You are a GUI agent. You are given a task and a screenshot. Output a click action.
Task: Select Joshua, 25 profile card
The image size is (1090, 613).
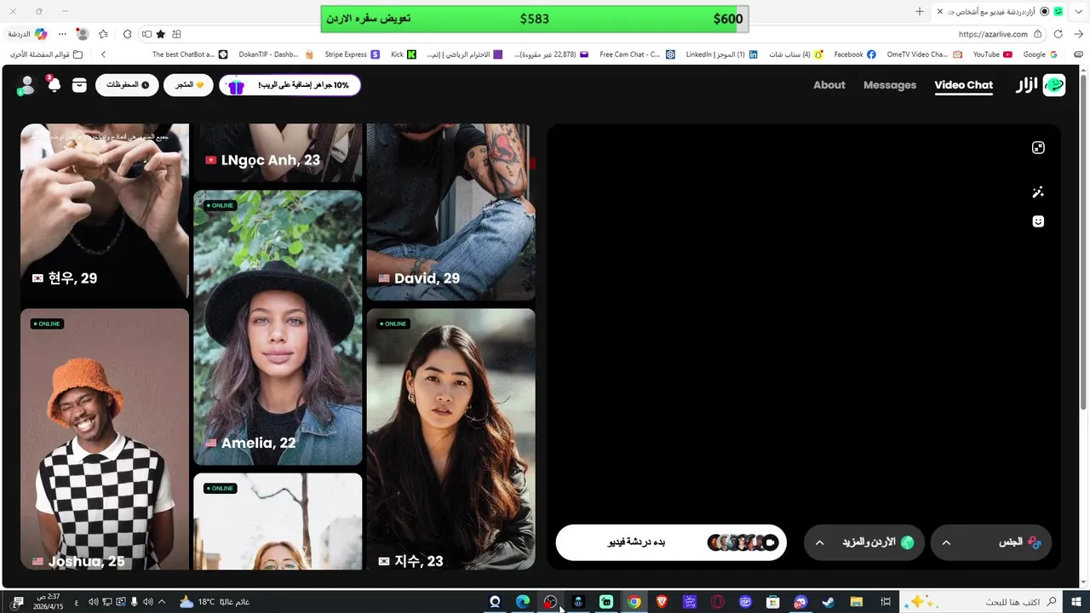[105, 439]
